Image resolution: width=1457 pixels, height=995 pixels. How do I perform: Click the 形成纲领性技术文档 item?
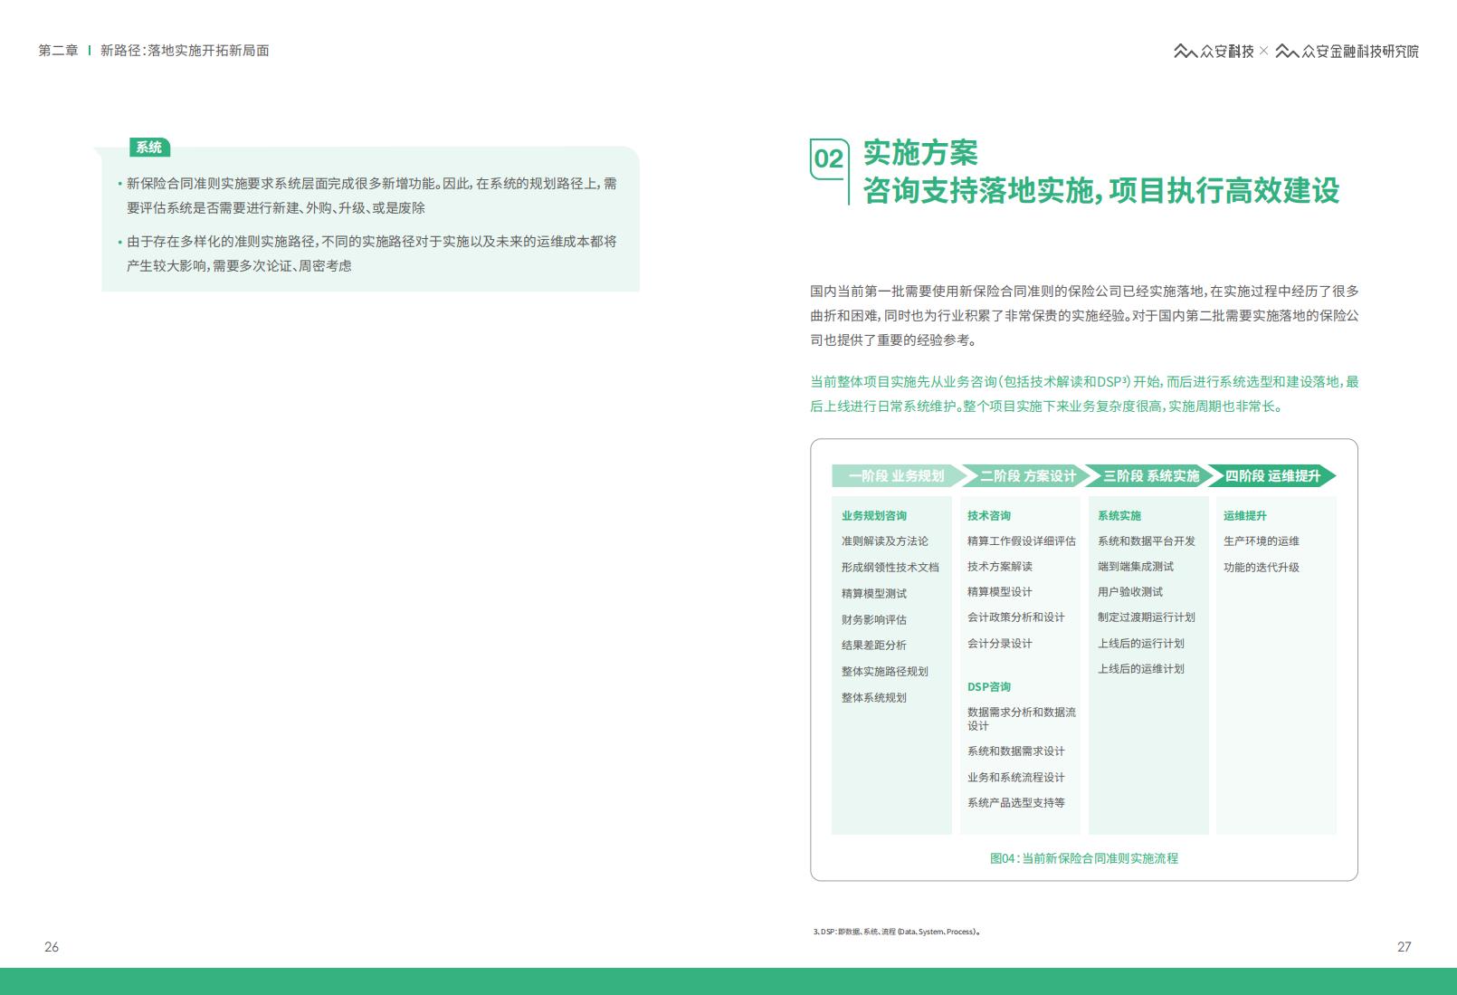tap(890, 568)
